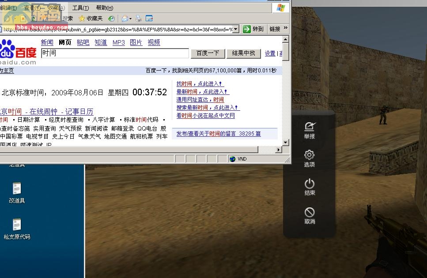Open the 选项 gear options icon

pyautogui.click(x=310, y=158)
